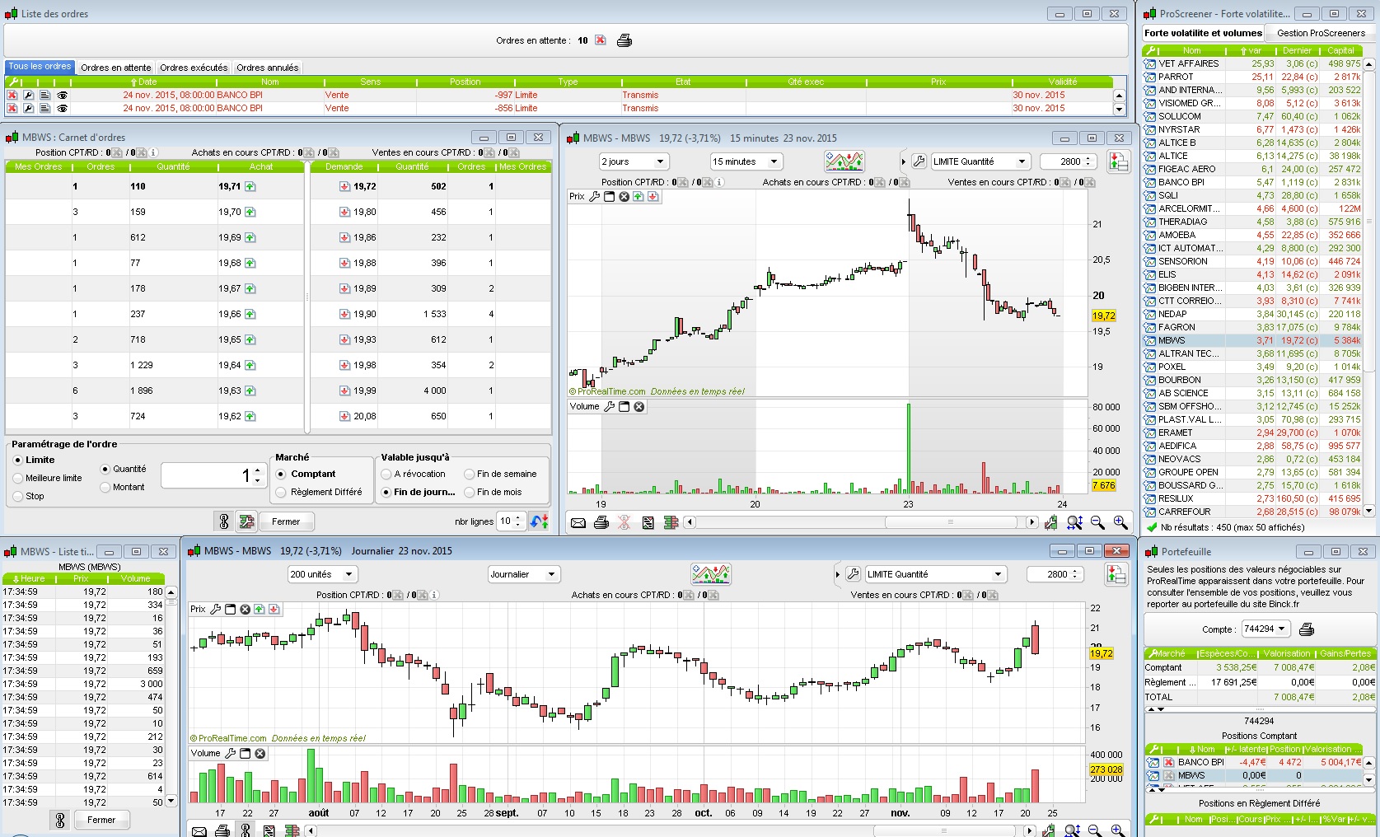Open the Gestion ProScreeners tab
This screenshot has height=837, width=1380.
point(1321,33)
